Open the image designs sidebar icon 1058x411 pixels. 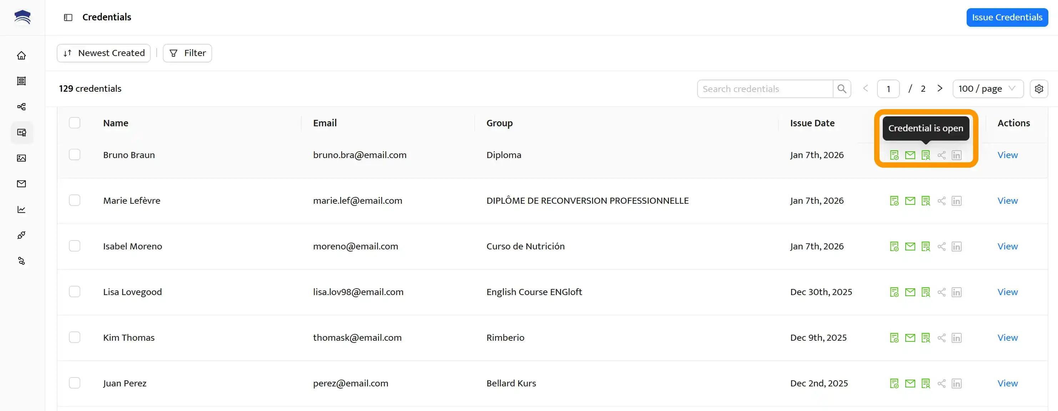pyautogui.click(x=21, y=158)
